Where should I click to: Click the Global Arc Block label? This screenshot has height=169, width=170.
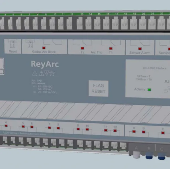click(44, 52)
